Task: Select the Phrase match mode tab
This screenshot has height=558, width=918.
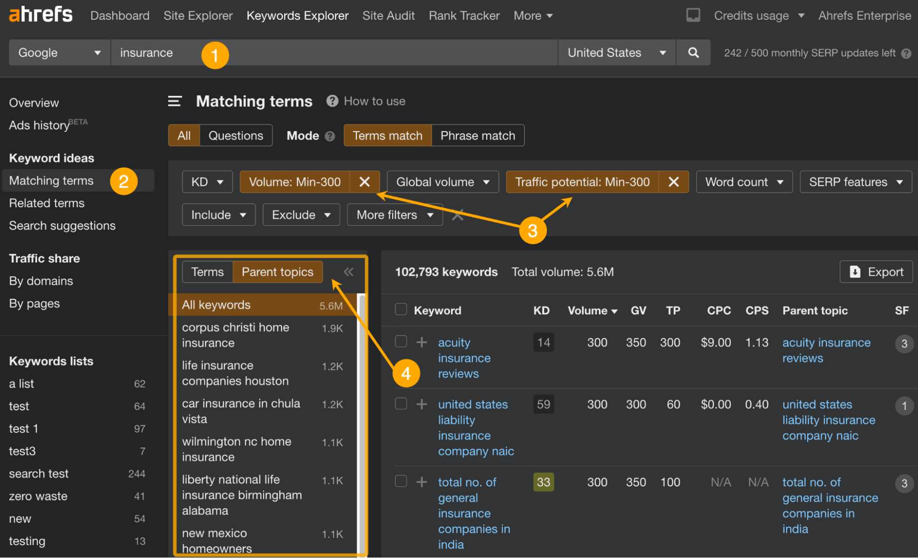Action: coord(476,135)
